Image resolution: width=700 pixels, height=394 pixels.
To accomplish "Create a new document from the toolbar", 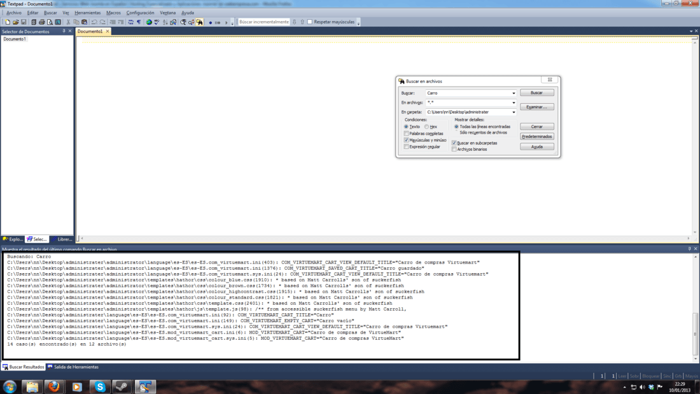I will point(8,22).
